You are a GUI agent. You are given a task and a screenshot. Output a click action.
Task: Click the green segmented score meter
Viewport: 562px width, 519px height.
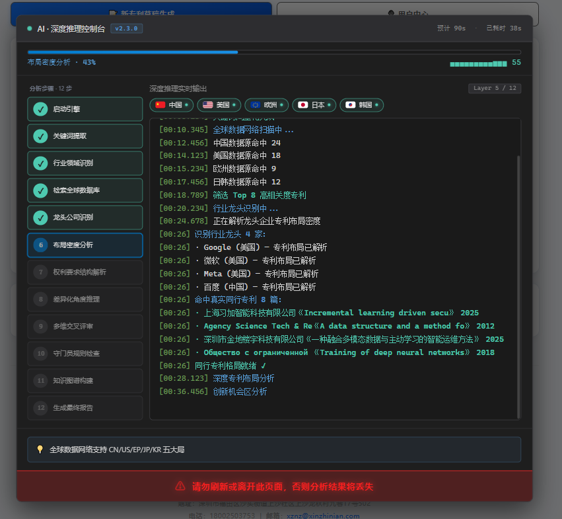click(x=478, y=64)
